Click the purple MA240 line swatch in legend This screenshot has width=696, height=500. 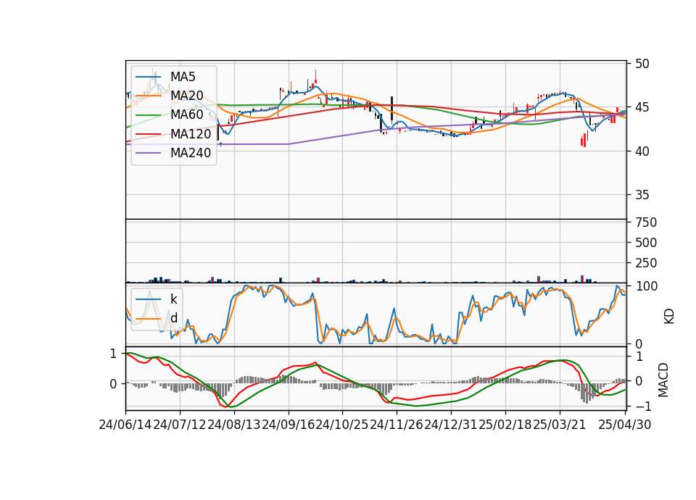point(149,154)
